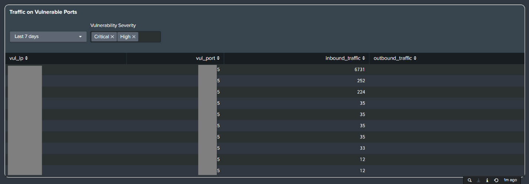The image size is (529, 184).
Task: Sort using the vul_port arrows icon
Action: (x=218, y=58)
